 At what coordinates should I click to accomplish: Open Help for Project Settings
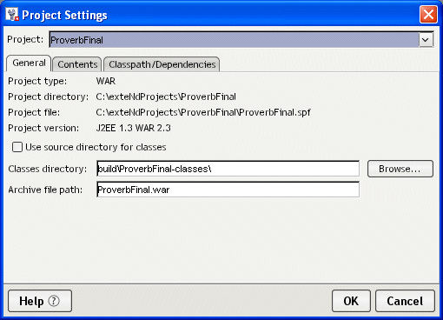tap(40, 301)
